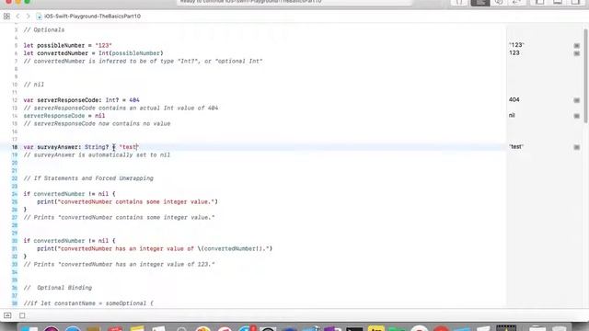Click 'Prints contains some integer value' comment
589x331 pixels.
click(x=119, y=218)
